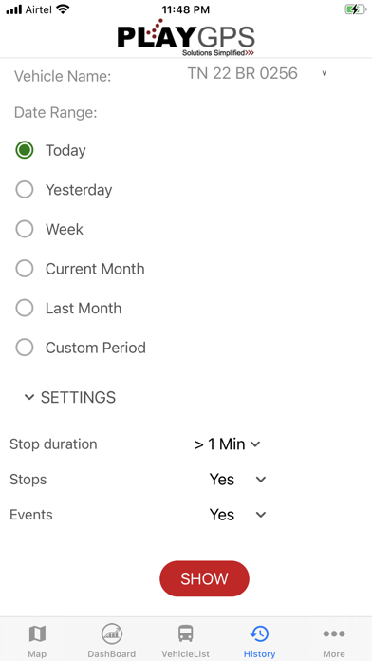
Task: Collapse the SETTINGS section
Action: pyautogui.click(x=70, y=397)
